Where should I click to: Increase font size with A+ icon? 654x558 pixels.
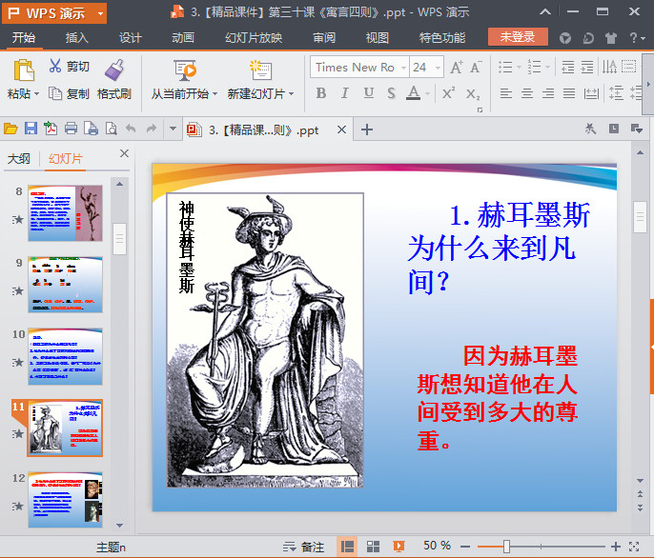click(x=456, y=67)
